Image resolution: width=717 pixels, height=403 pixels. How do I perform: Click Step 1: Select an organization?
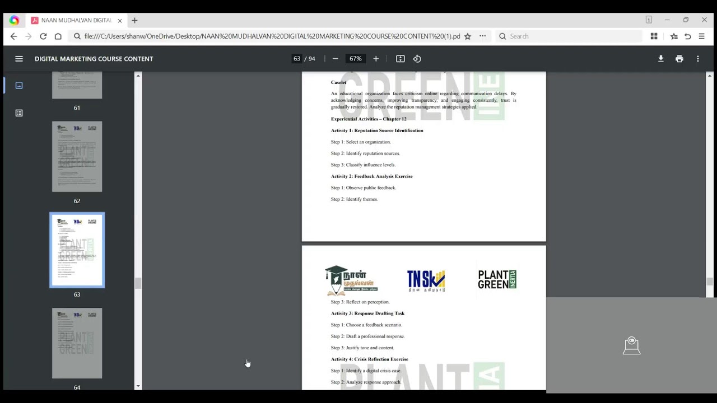(x=361, y=142)
